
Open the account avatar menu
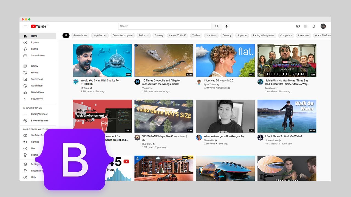point(323,26)
